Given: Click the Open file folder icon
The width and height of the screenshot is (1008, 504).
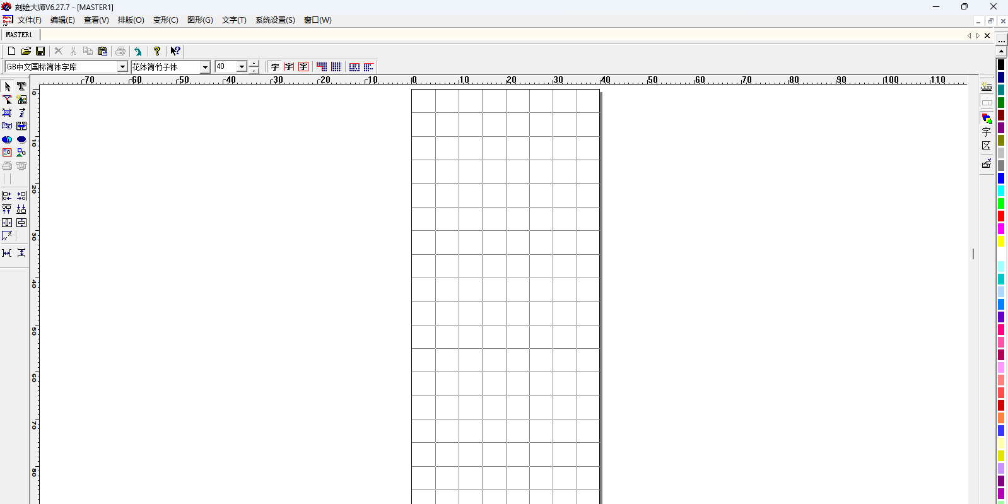Looking at the screenshot, I should [26, 51].
